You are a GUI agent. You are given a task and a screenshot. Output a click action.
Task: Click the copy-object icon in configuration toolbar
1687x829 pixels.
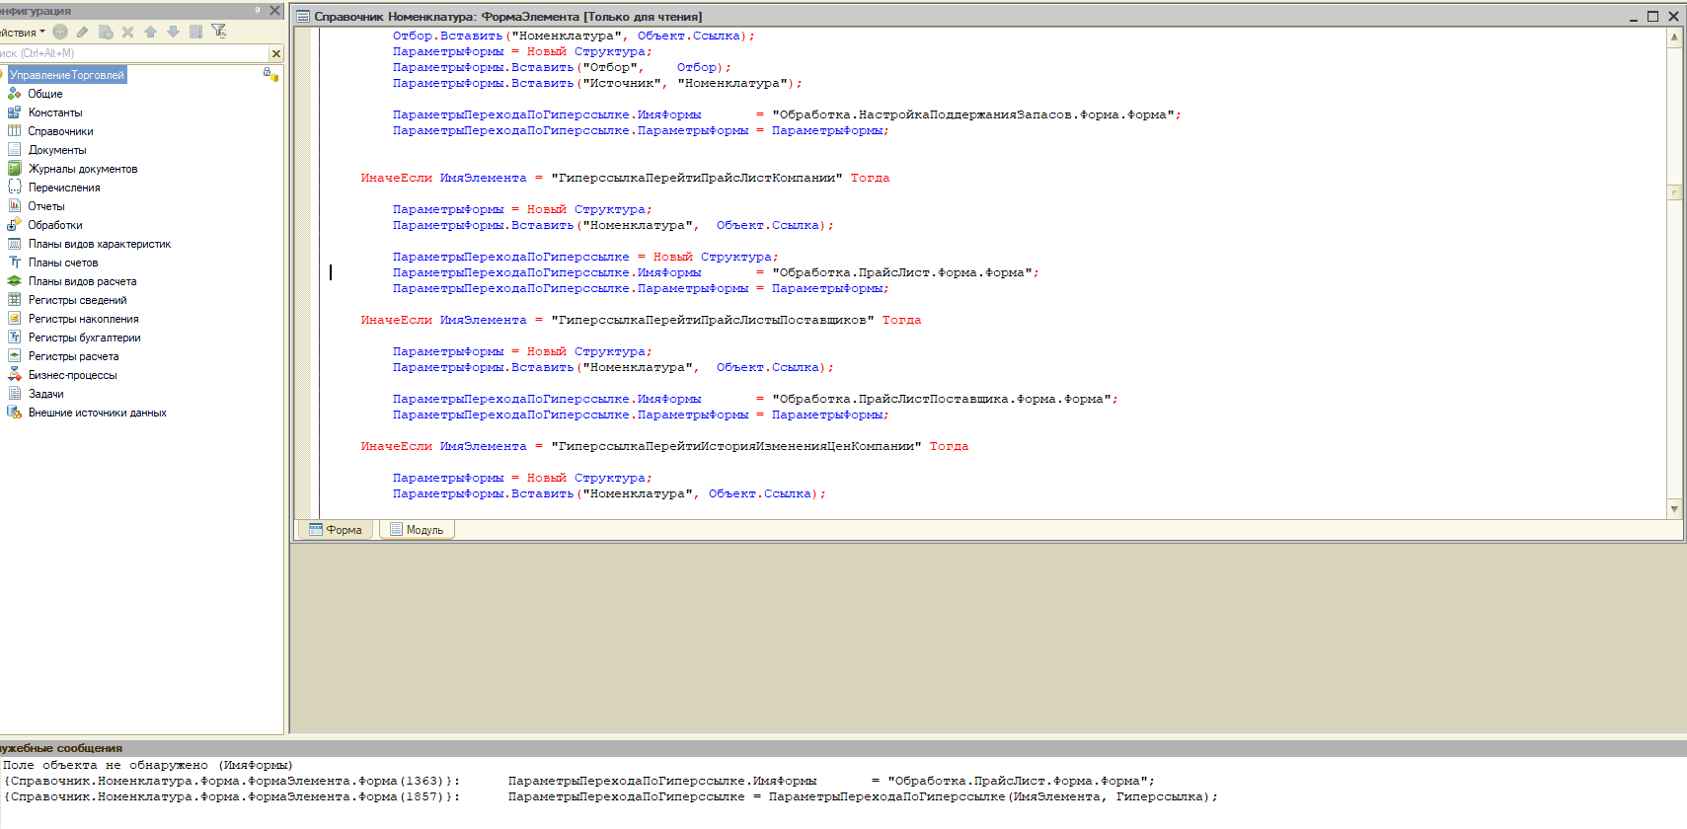tap(106, 32)
